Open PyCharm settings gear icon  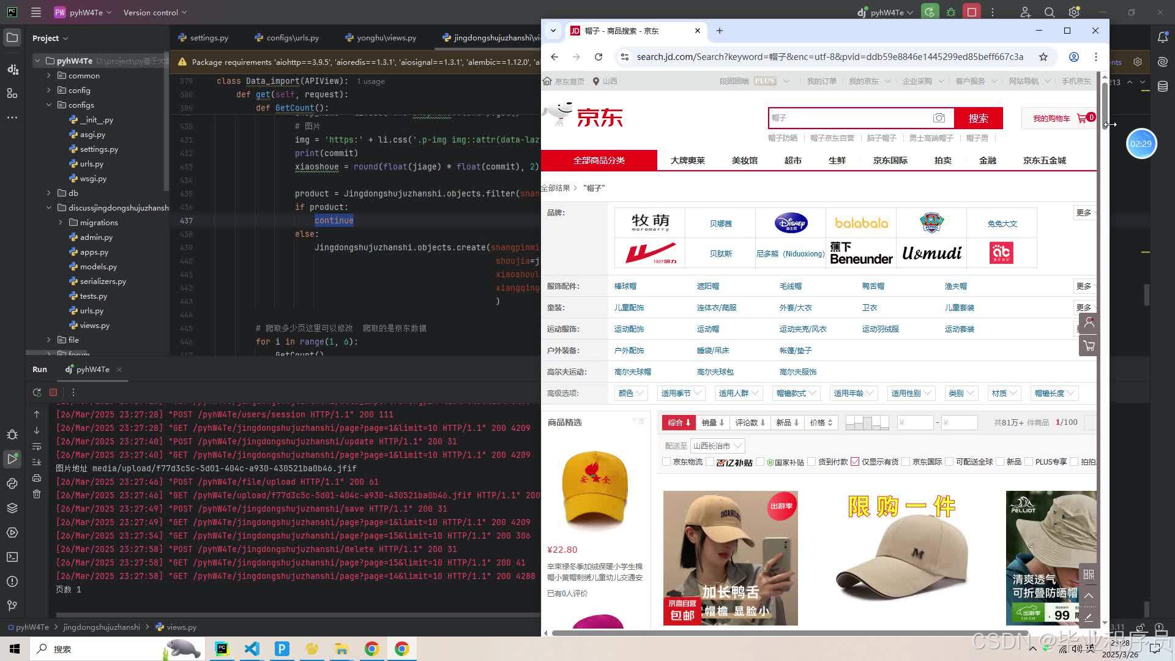[1074, 12]
